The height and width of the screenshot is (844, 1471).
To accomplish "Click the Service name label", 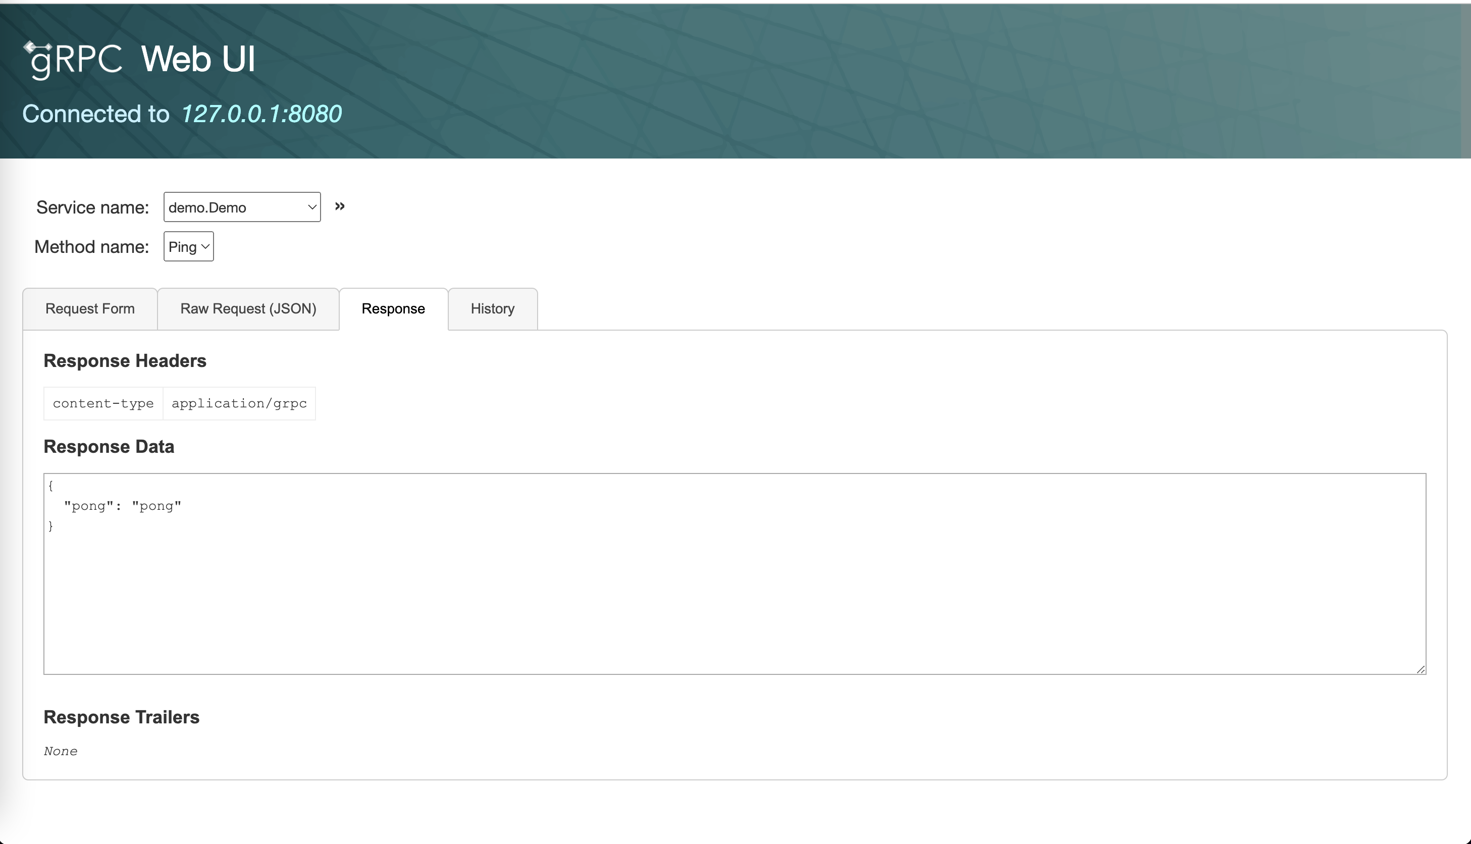I will 92,207.
